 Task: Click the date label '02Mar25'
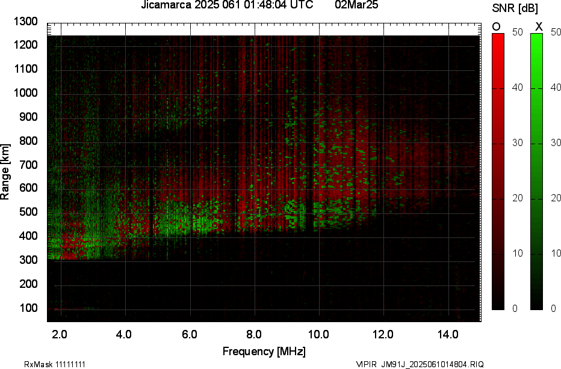tap(356, 5)
